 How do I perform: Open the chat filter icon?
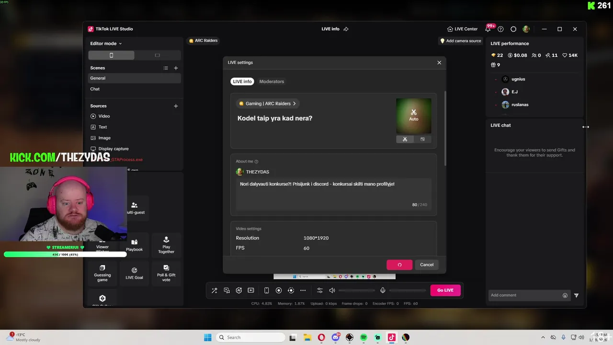[576, 296]
